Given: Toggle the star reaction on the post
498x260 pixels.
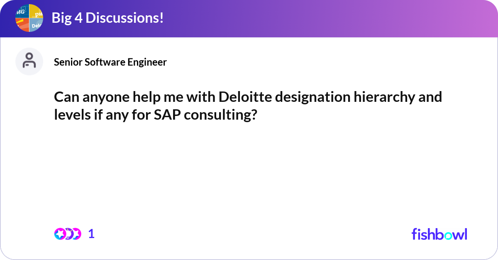Looking at the screenshot, I should tap(60, 234).
